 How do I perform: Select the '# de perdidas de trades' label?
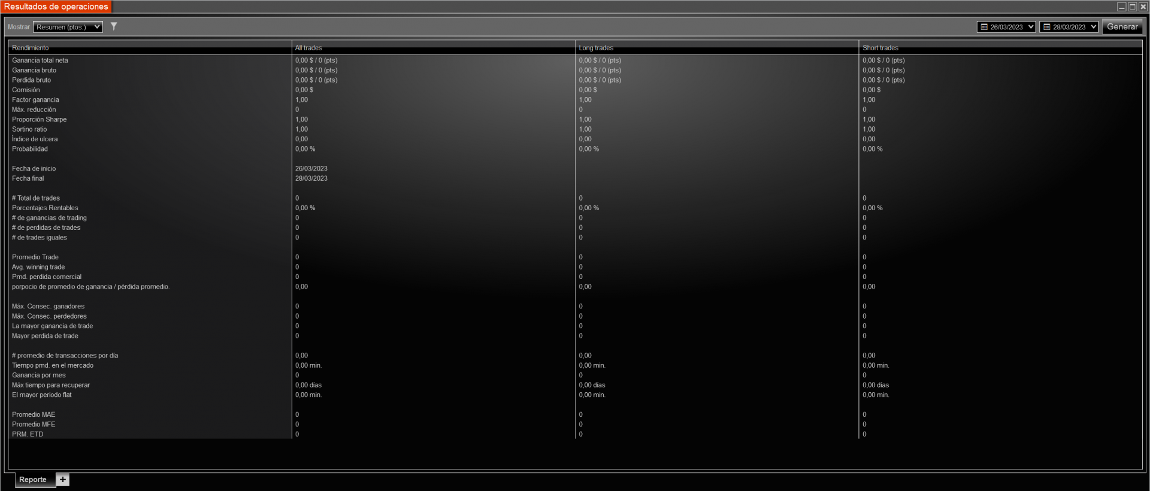(46, 228)
